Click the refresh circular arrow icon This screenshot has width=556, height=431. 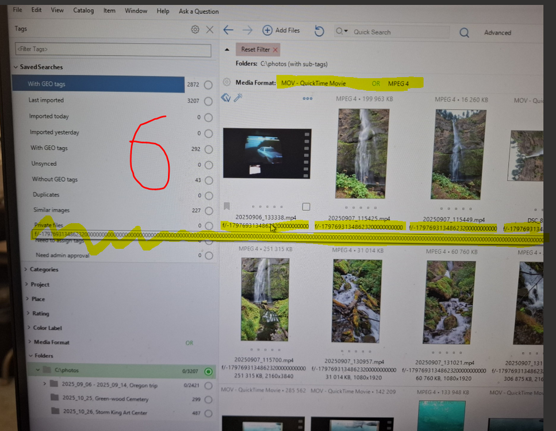319,31
